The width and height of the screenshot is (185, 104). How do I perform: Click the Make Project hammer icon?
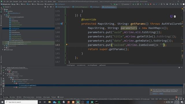[111, 4]
